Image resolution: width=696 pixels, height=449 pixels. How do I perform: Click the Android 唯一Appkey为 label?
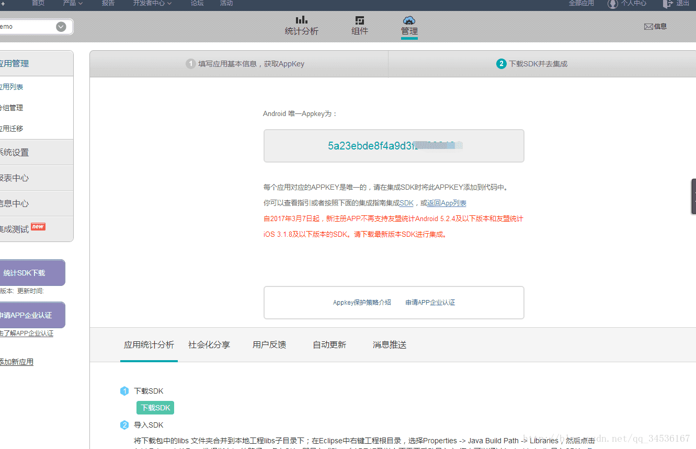tap(300, 114)
